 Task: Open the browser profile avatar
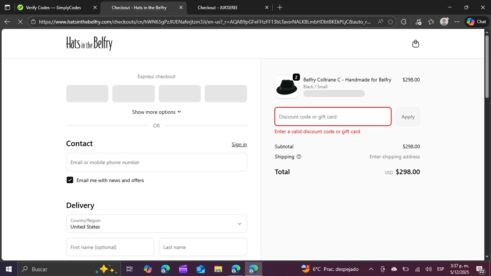click(x=444, y=22)
